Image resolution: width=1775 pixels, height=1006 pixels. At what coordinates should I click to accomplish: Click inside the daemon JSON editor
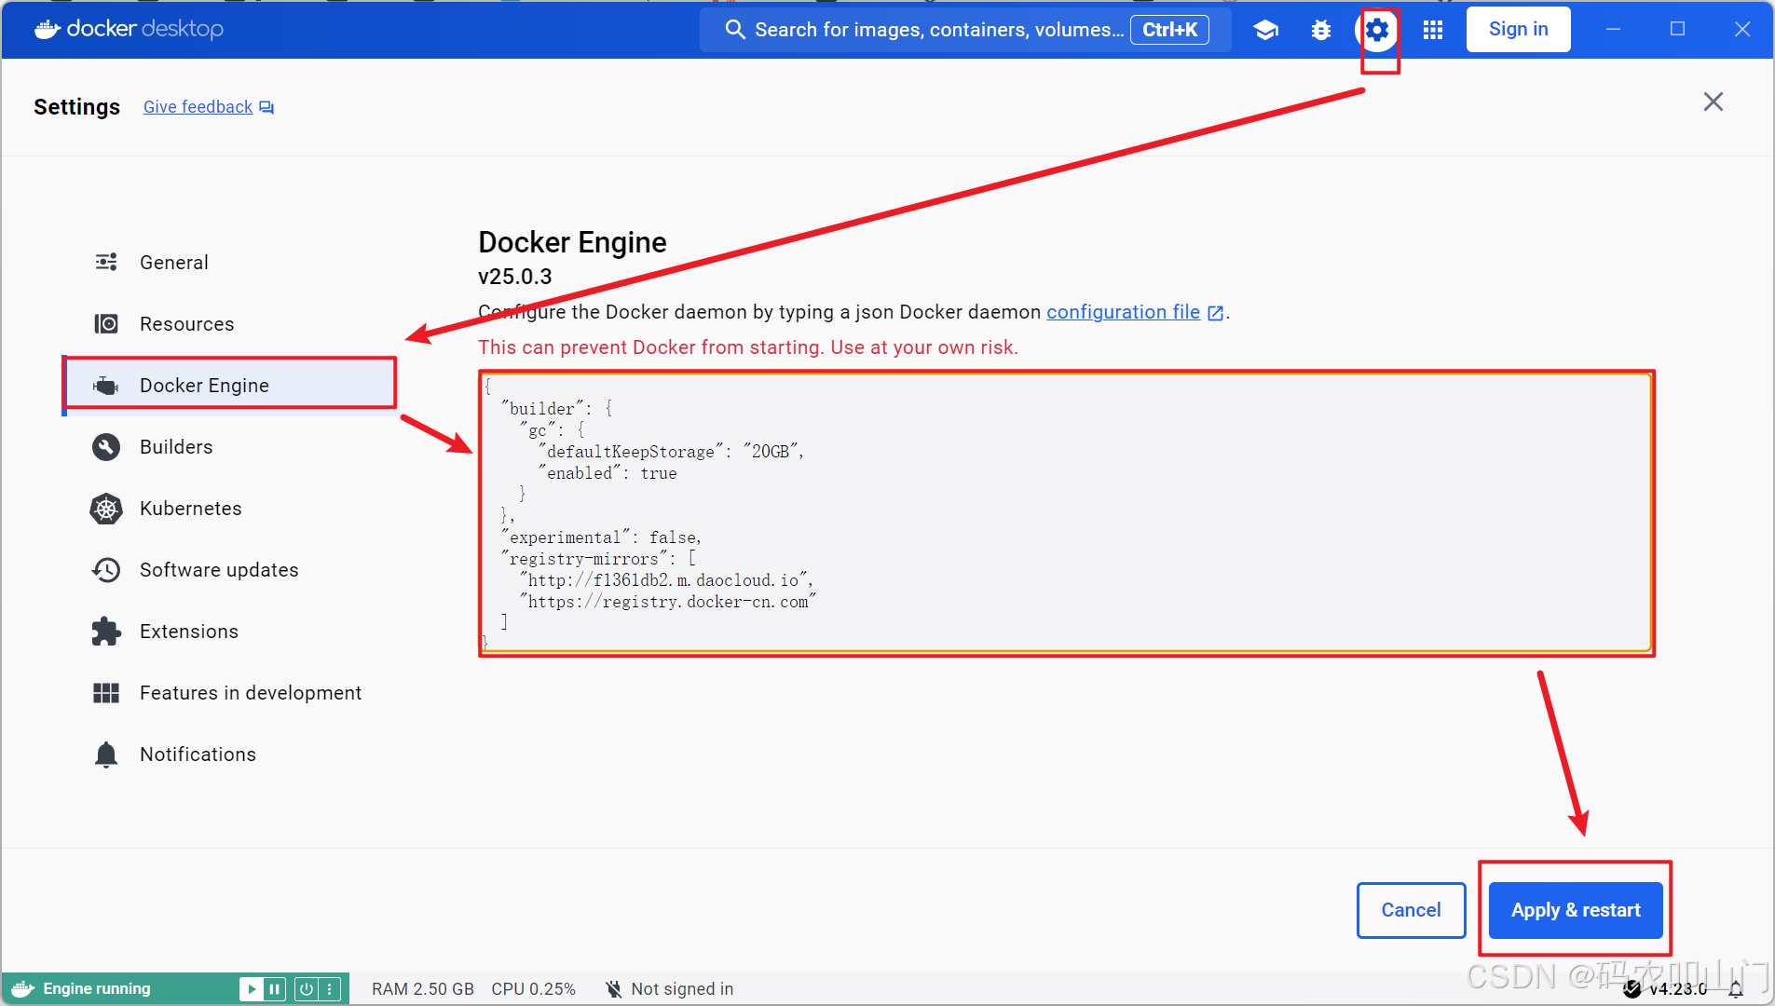[1065, 512]
